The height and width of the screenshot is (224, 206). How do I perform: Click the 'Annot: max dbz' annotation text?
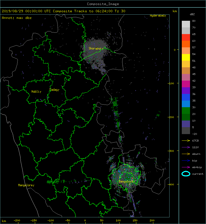(17, 18)
